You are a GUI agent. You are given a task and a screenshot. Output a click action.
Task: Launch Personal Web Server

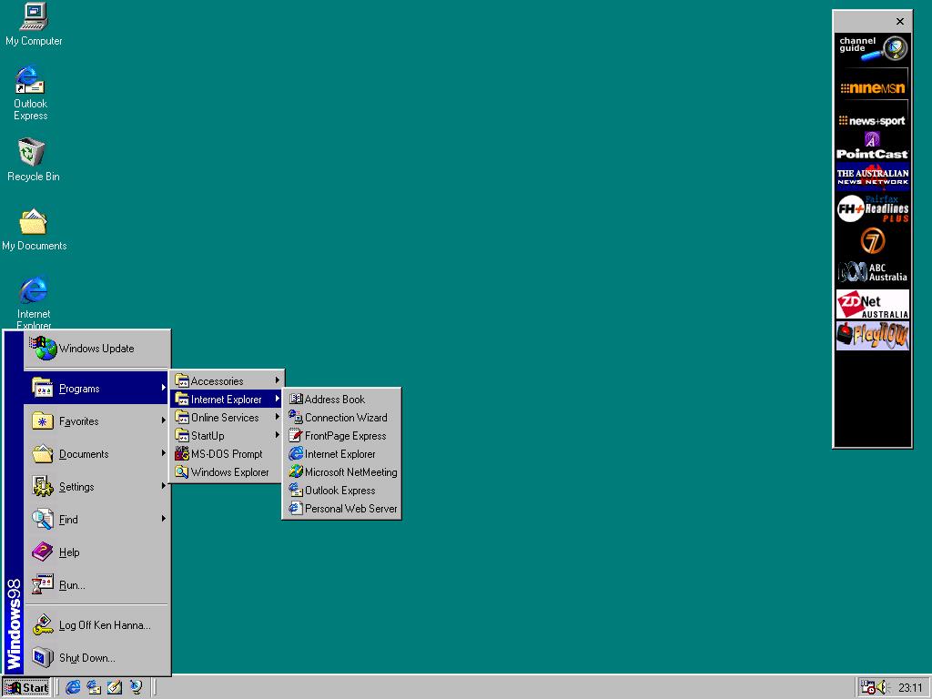click(341, 508)
